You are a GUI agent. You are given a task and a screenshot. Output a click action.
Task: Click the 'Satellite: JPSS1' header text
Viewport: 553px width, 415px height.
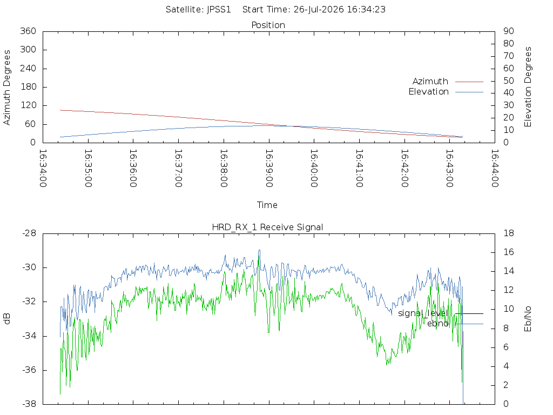[x=198, y=9]
